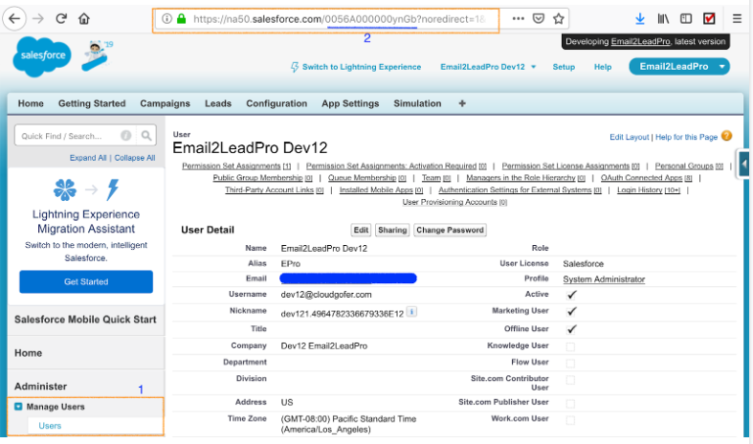
Task: Open the Home tab
Action: coord(31,103)
